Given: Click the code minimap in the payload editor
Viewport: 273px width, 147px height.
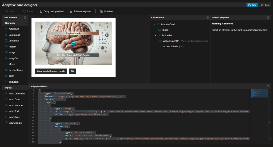Looking at the screenshot, I should (x=259, y=93).
